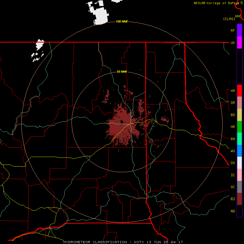The image size is (244, 244).
Task: Click the 'HR' legend label
Action: pyautogui.click(x=233, y=127)
